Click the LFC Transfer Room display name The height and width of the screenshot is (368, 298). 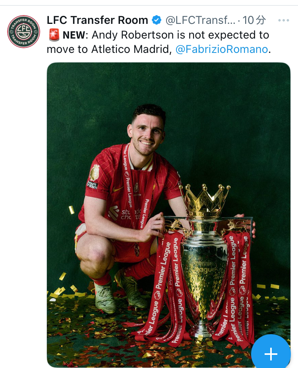[x=97, y=20]
